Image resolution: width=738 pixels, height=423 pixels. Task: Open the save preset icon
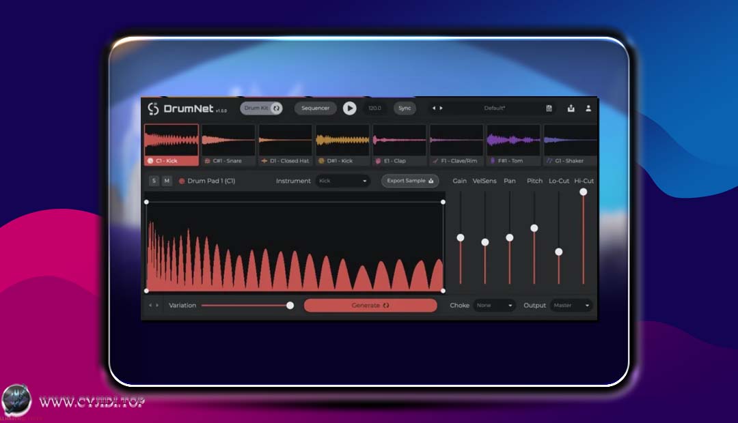pyautogui.click(x=549, y=108)
